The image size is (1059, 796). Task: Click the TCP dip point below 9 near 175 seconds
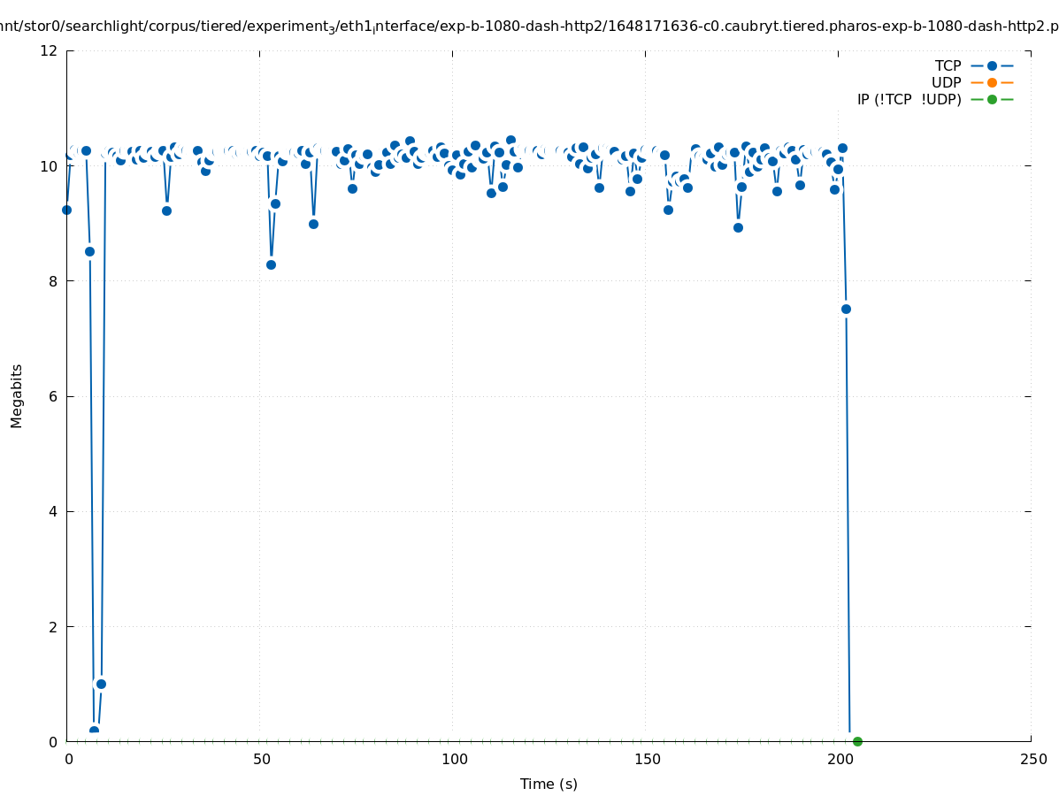click(738, 227)
